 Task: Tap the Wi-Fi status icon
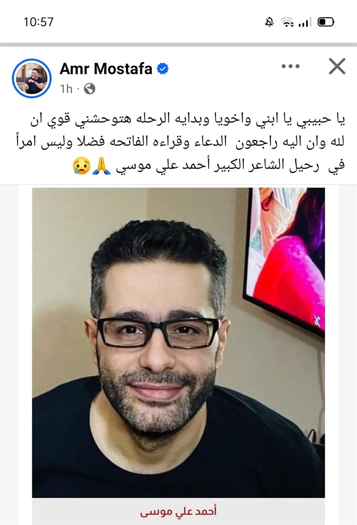(x=287, y=22)
